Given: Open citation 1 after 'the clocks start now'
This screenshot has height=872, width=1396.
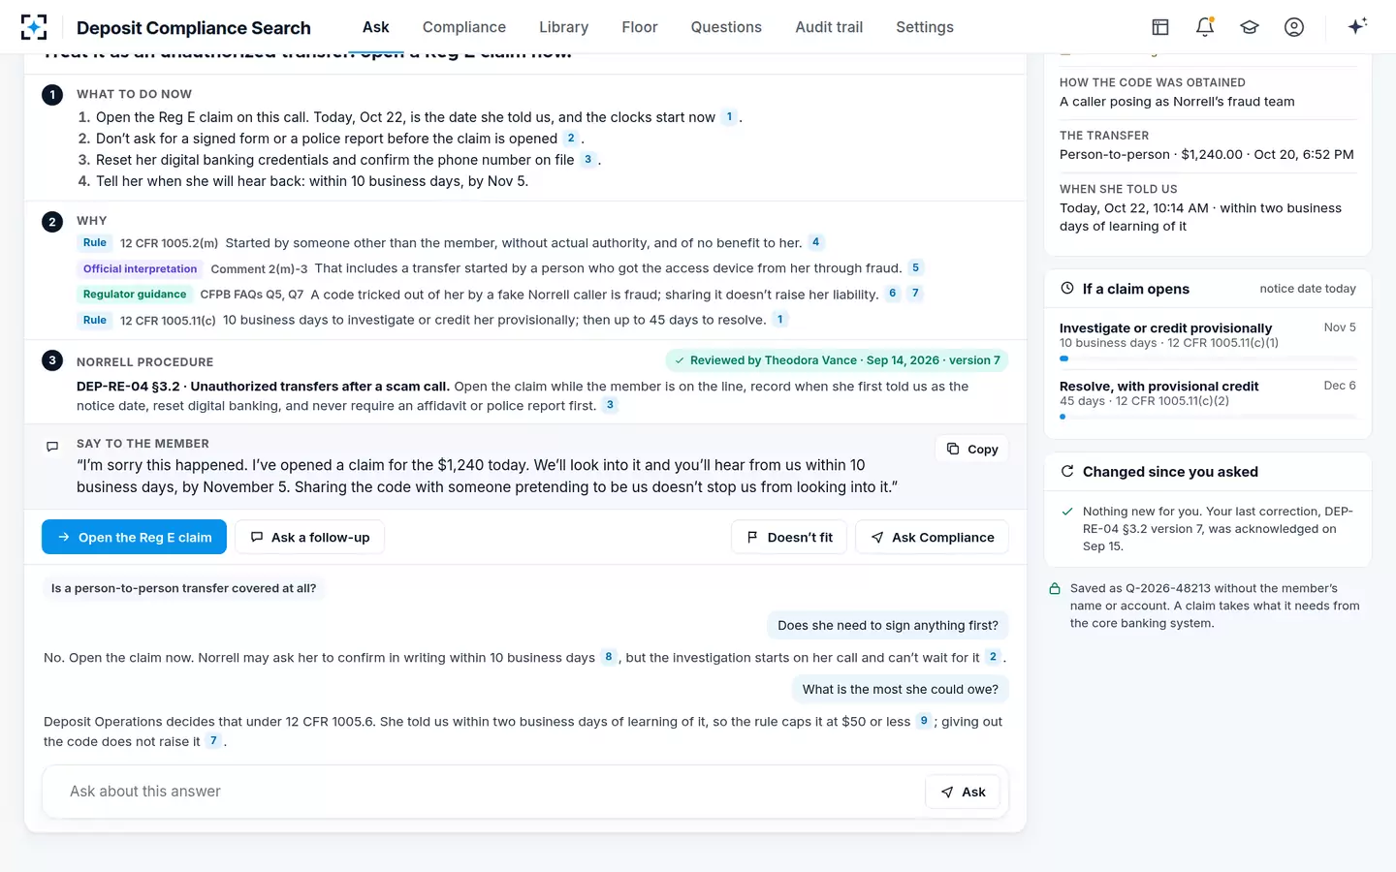Looking at the screenshot, I should tap(729, 117).
